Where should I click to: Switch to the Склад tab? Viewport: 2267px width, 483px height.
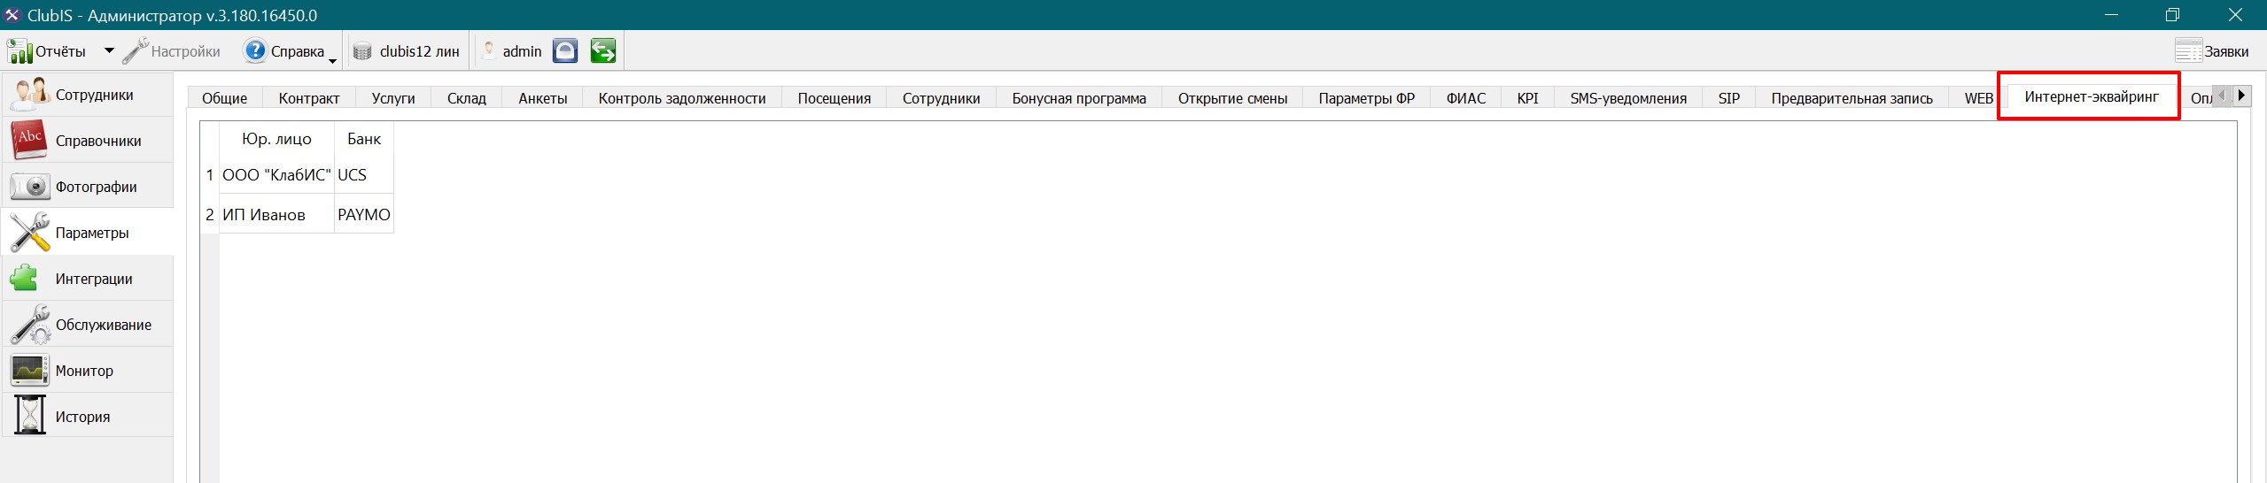click(x=467, y=98)
